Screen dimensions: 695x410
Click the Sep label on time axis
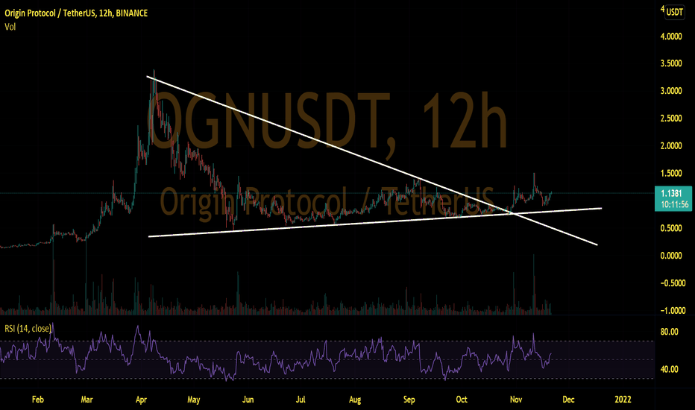click(x=409, y=400)
